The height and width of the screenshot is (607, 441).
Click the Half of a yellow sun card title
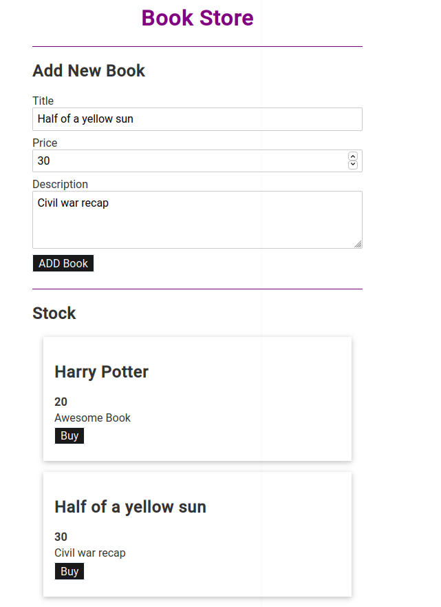[130, 507]
